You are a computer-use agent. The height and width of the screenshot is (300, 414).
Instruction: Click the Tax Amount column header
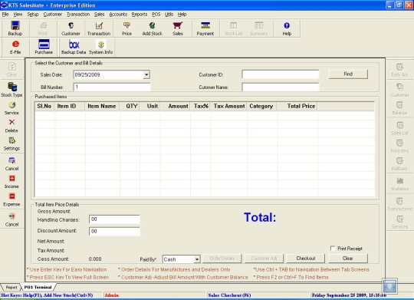click(228, 106)
